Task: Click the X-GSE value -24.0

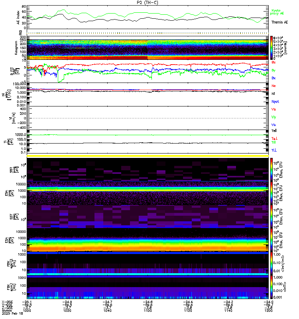Action: coord(268,302)
